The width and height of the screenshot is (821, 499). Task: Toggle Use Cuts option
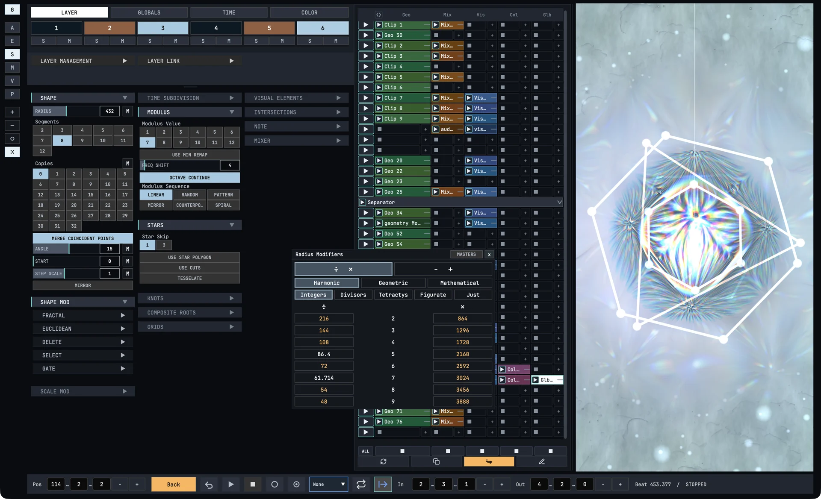click(x=189, y=268)
